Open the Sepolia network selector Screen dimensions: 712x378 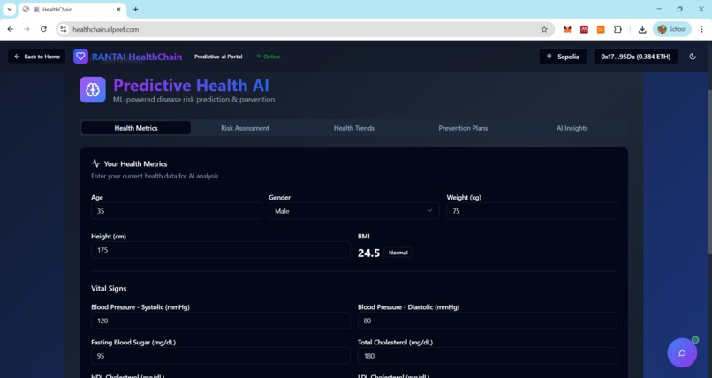click(x=563, y=57)
